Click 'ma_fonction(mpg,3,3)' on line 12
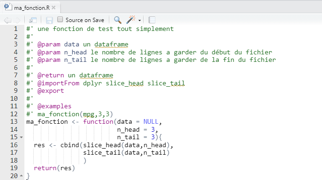This screenshot has width=322, height=180. pos(75,114)
